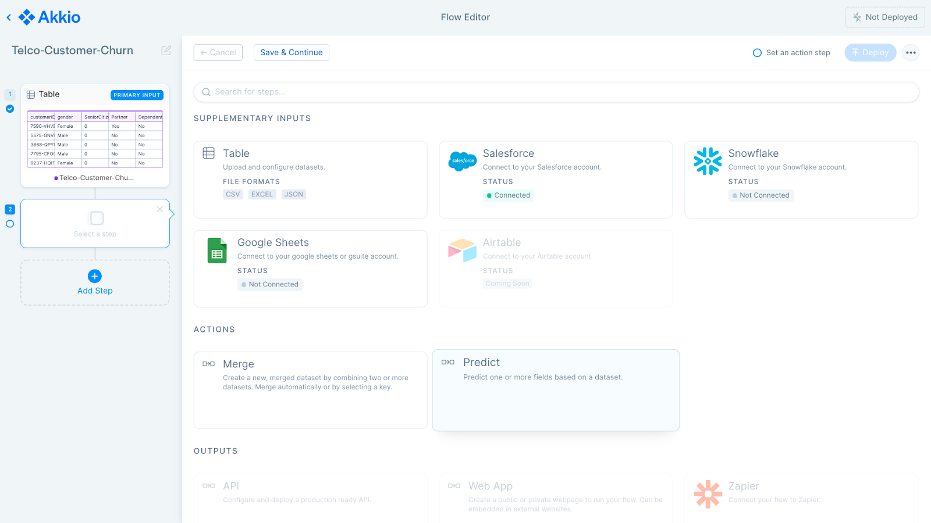Choose the Salesforce input card title
Image resolution: width=931 pixels, height=523 pixels.
(x=509, y=153)
